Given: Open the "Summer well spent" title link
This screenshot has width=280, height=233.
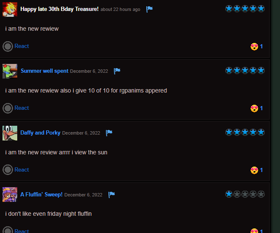Looking at the screenshot, I should (x=45, y=71).
